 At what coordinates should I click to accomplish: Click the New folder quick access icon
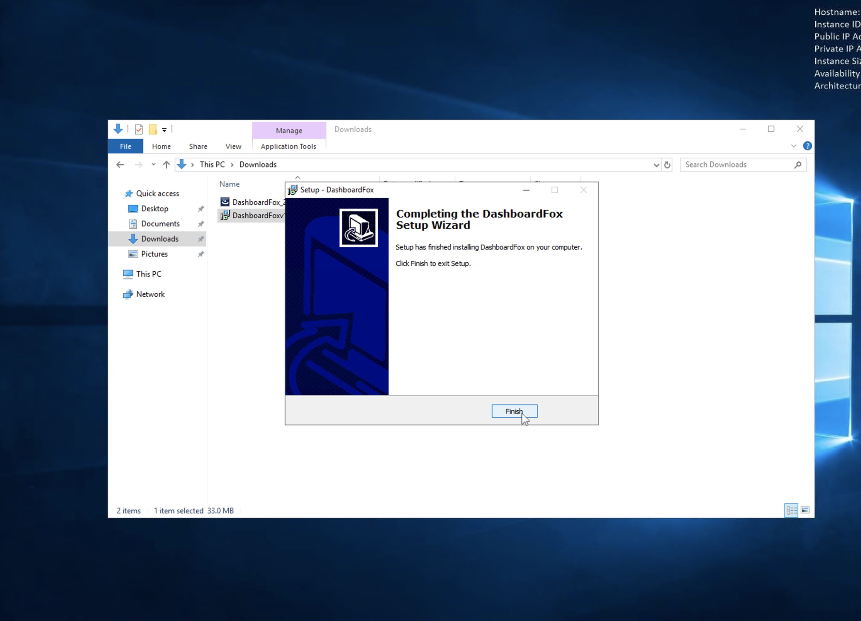(153, 130)
